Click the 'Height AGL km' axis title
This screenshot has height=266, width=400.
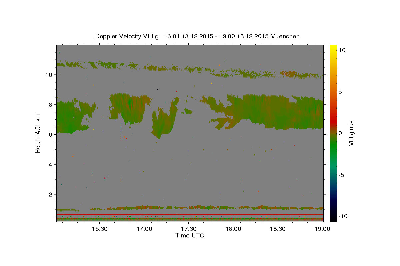coord(38,133)
